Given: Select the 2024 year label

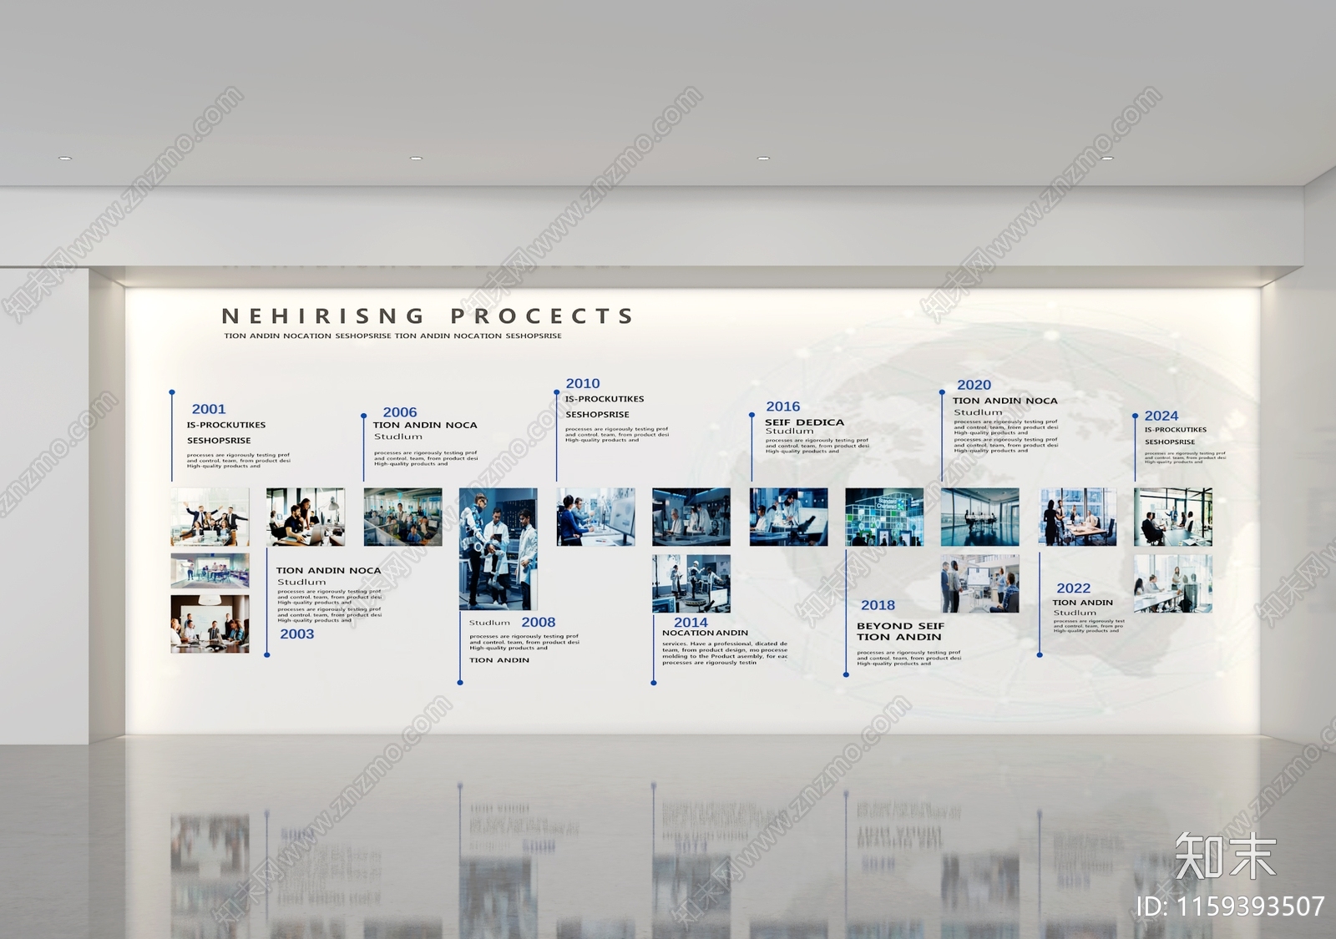Looking at the screenshot, I should pyautogui.click(x=1161, y=416).
